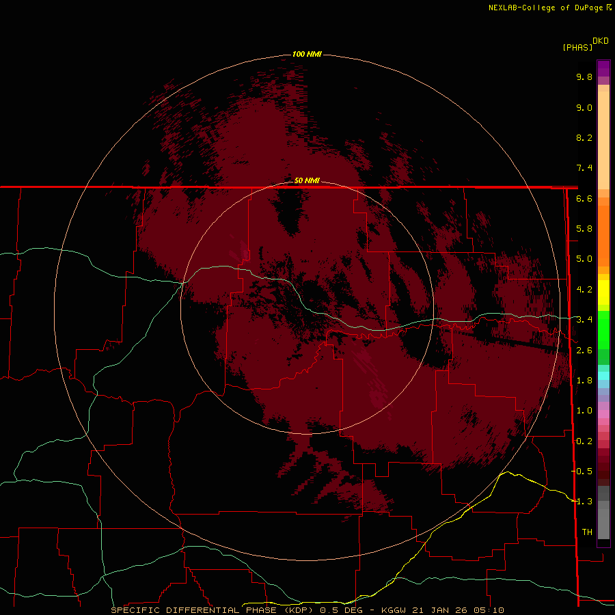Click the 1.0 legend value

[x=584, y=411]
